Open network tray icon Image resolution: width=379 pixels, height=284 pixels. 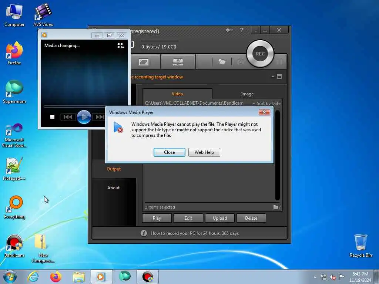pos(323,277)
